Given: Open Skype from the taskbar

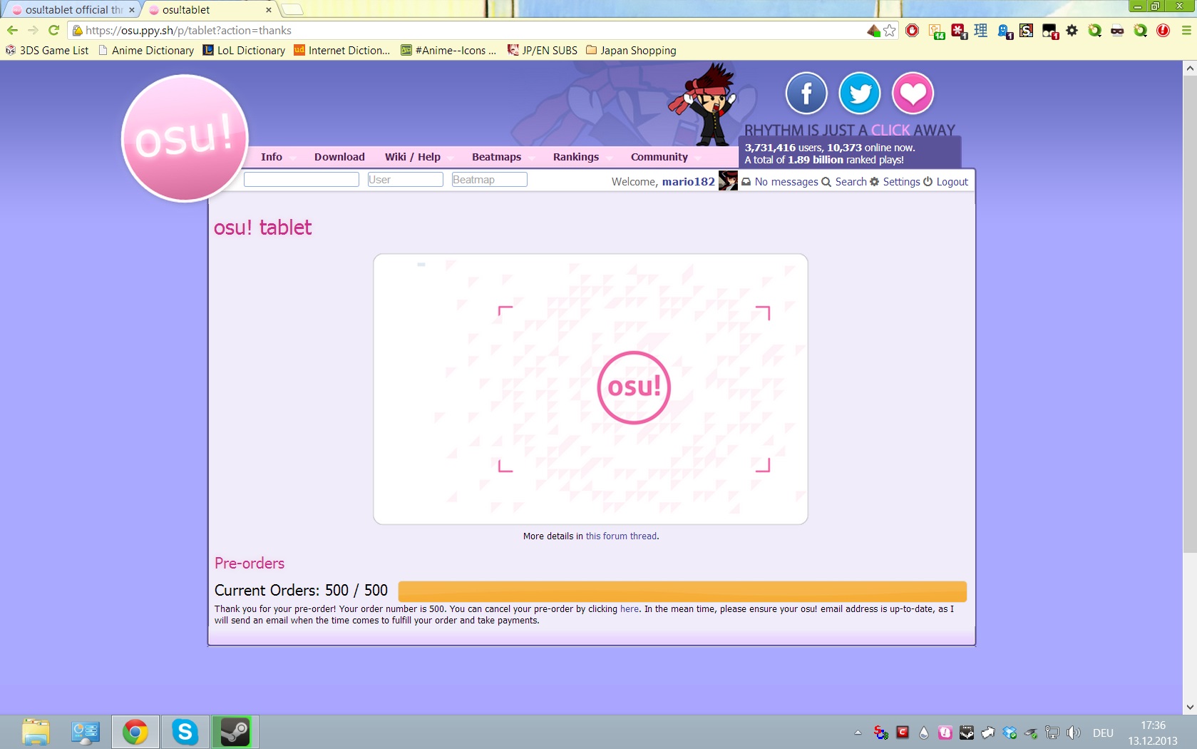Looking at the screenshot, I should pos(185,732).
